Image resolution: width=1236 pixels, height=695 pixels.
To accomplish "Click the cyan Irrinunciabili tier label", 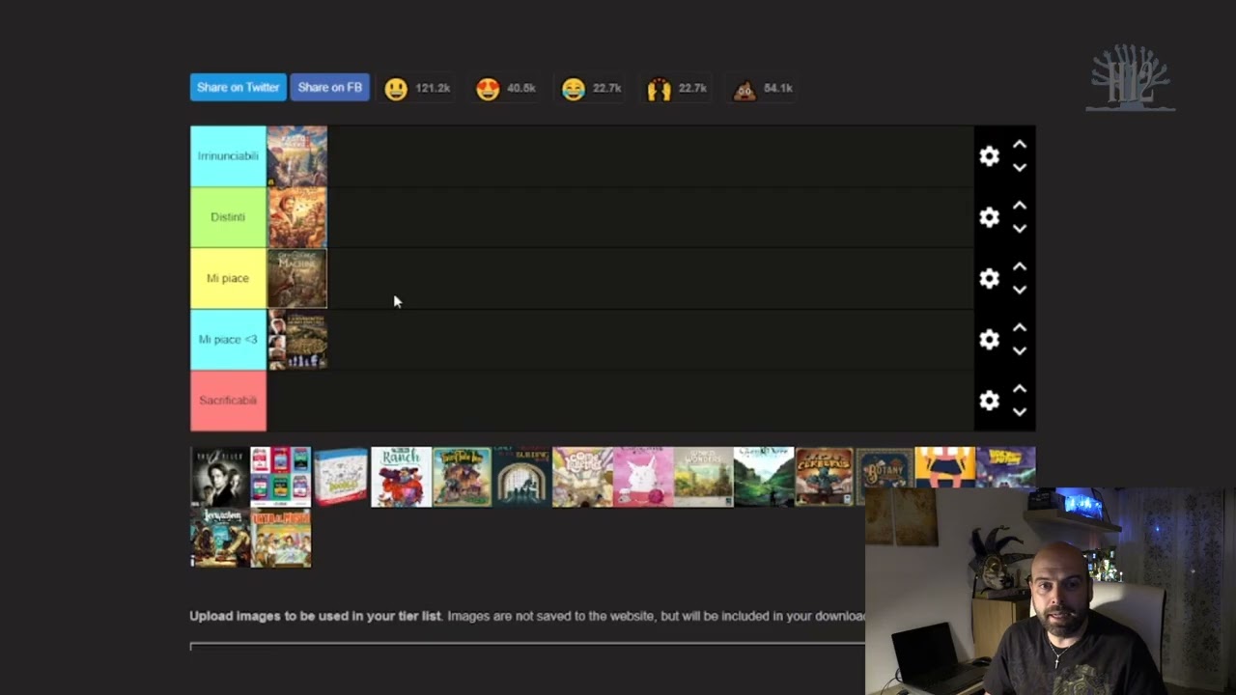I will coord(228,155).
